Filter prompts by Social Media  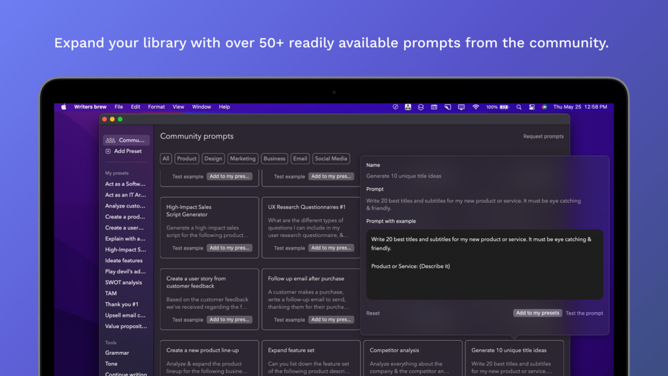click(331, 158)
